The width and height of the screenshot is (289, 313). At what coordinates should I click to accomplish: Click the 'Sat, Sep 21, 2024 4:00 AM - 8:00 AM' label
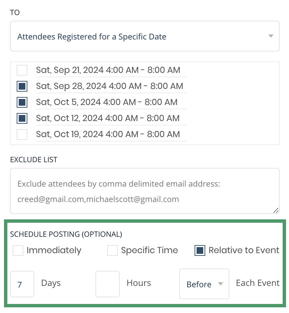[108, 70]
